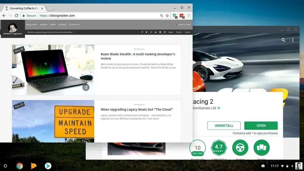The image size is (304, 171).
Task: Reload the drlongnecker.com page
Action: [x=16, y=15]
